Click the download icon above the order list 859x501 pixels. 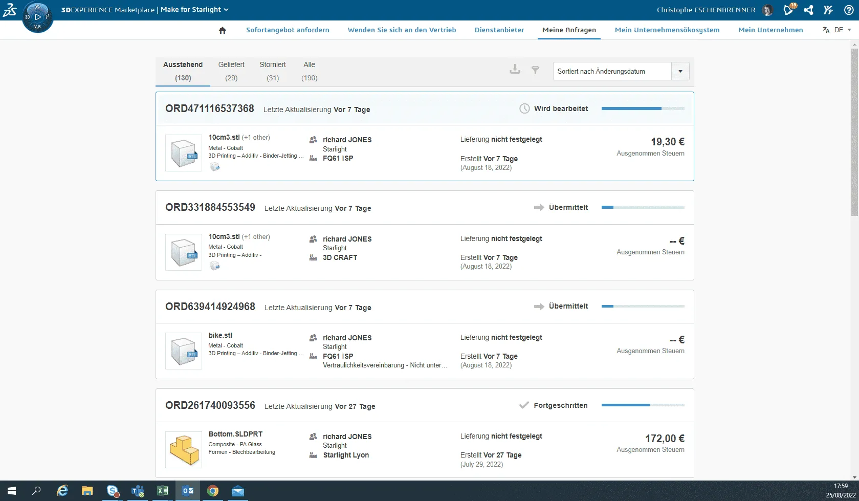(x=515, y=69)
